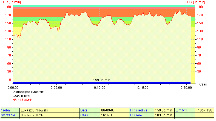Click the right HR [ud/min] axis title
The height and width of the screenshot is (121, 216).
point(196,2)
